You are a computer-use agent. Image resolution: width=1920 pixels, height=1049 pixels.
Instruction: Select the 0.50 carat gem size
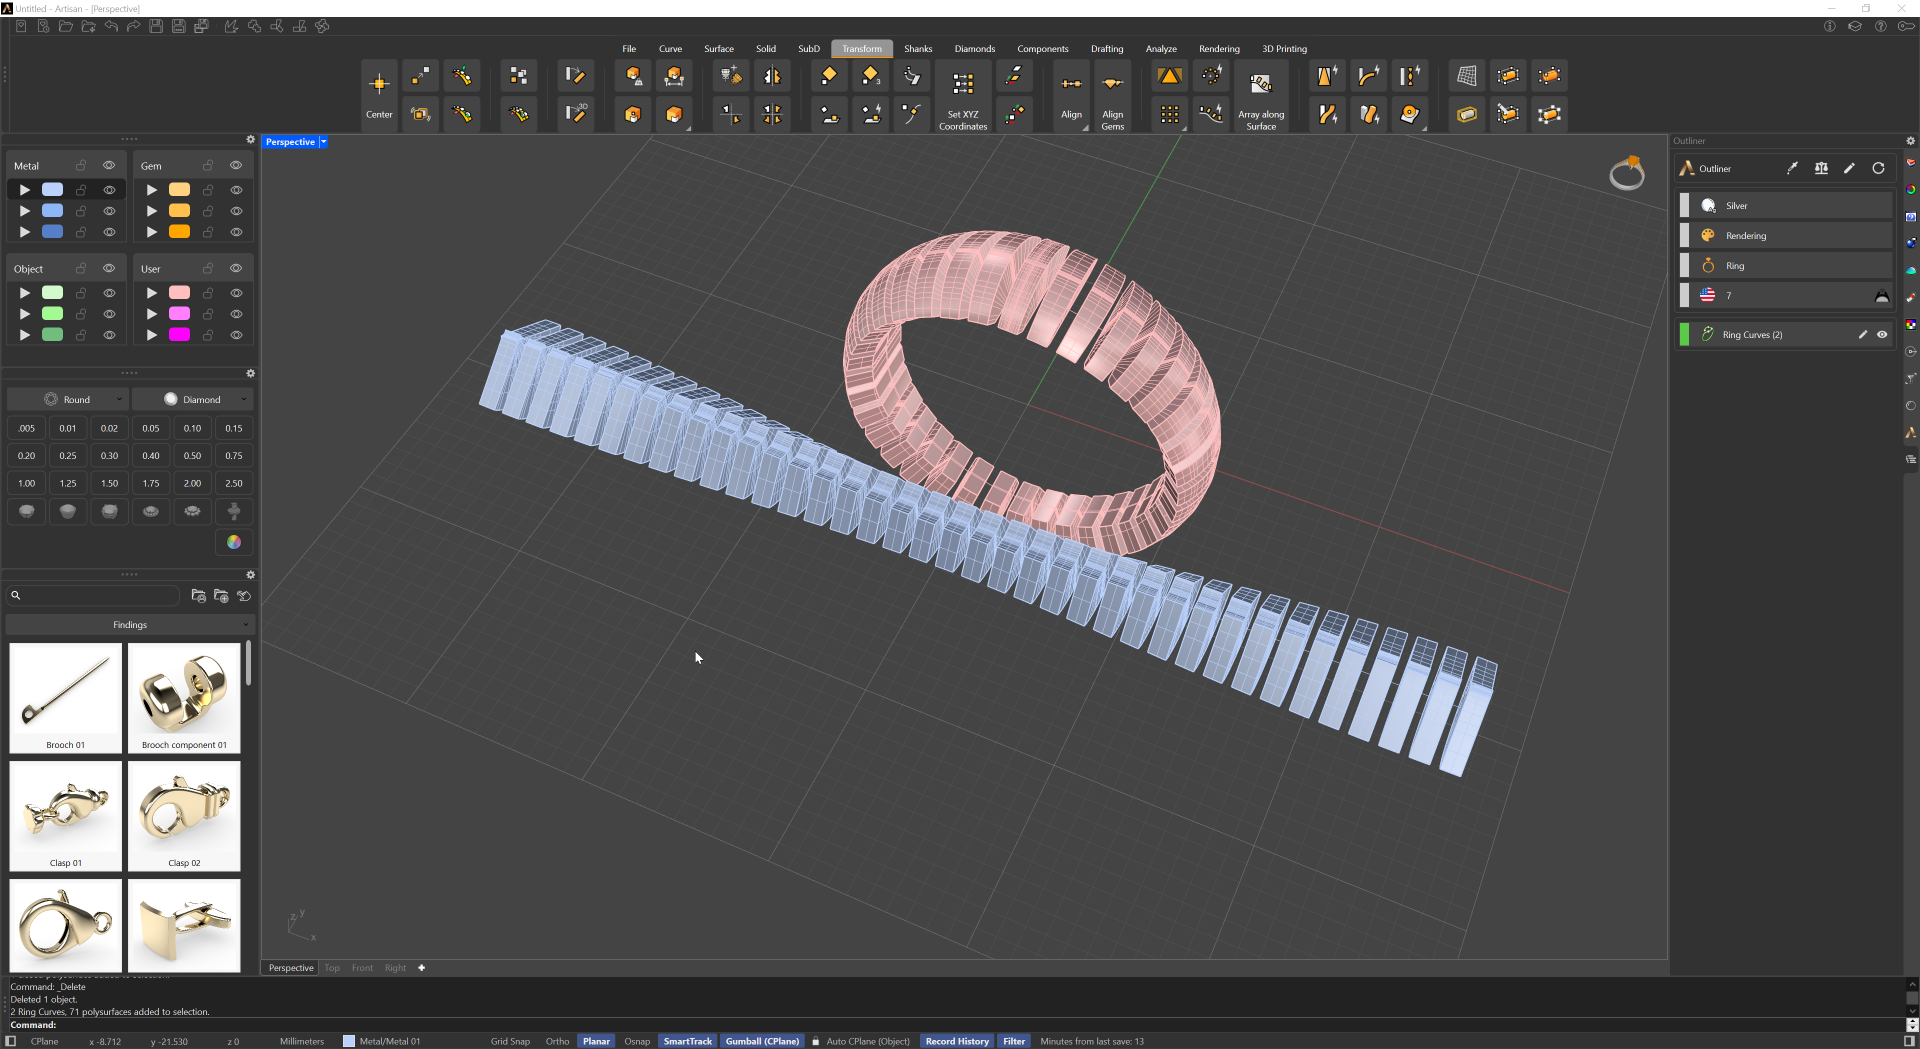coord(192,455)
